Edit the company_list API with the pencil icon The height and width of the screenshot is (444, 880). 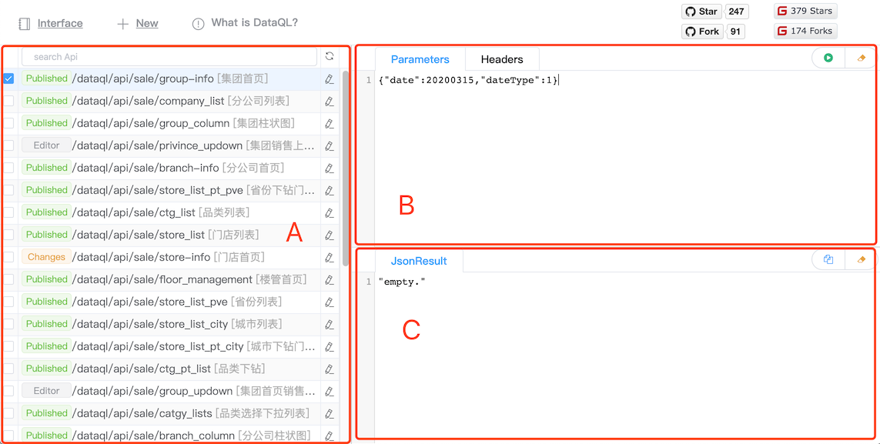[330, 101]
